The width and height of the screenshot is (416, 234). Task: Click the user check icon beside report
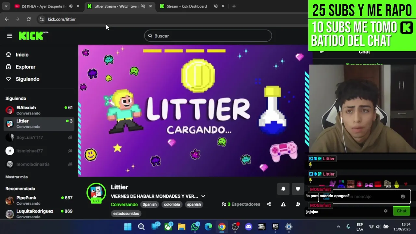click(x=298, y=204)
